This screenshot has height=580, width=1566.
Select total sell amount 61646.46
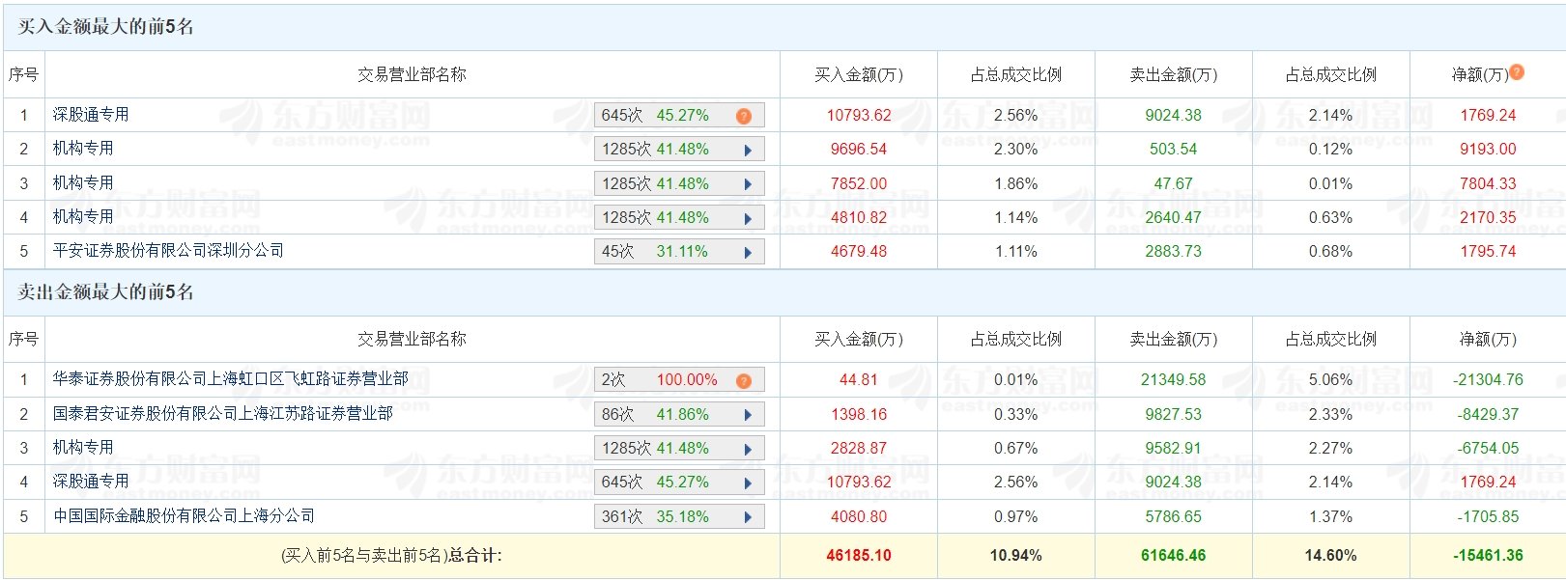click(x=1174, y=556)
